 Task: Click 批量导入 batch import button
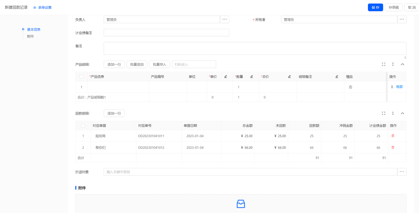point(159,64)
